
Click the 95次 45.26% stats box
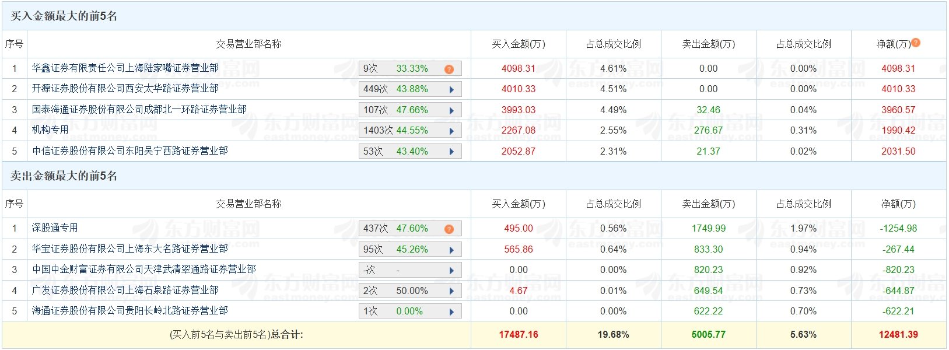pyautogui.click(x=410, y=250)
